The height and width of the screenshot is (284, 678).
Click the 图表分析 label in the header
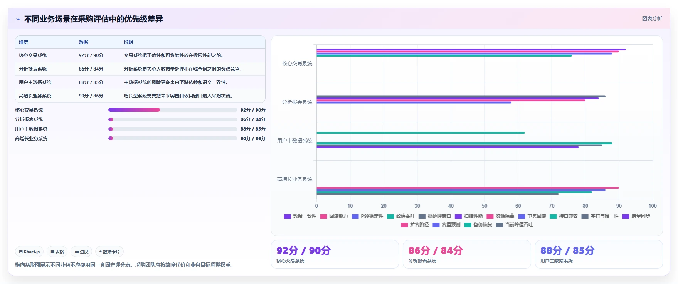pyautogui.click(x=652, y=18)
